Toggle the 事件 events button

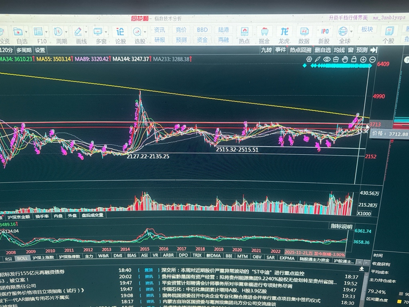(x=281, y=50)
